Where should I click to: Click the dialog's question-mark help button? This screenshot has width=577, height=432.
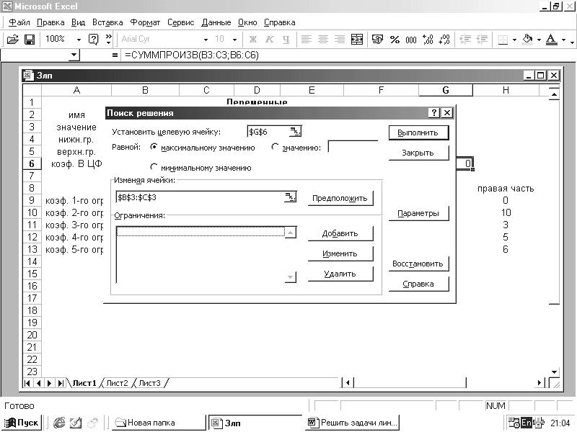[x=434, y=113]
